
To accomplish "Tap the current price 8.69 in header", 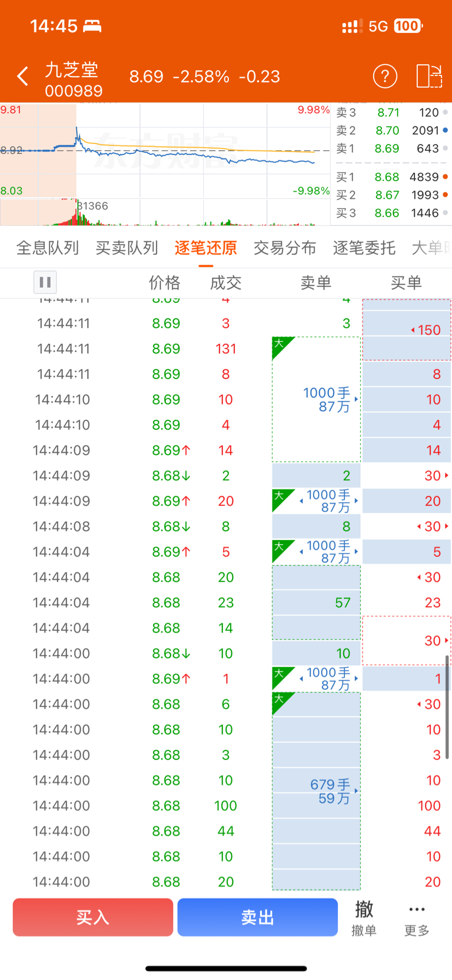I will [147, 77].
